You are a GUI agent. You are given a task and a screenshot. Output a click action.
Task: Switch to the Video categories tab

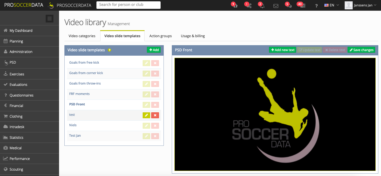[82, 36]
